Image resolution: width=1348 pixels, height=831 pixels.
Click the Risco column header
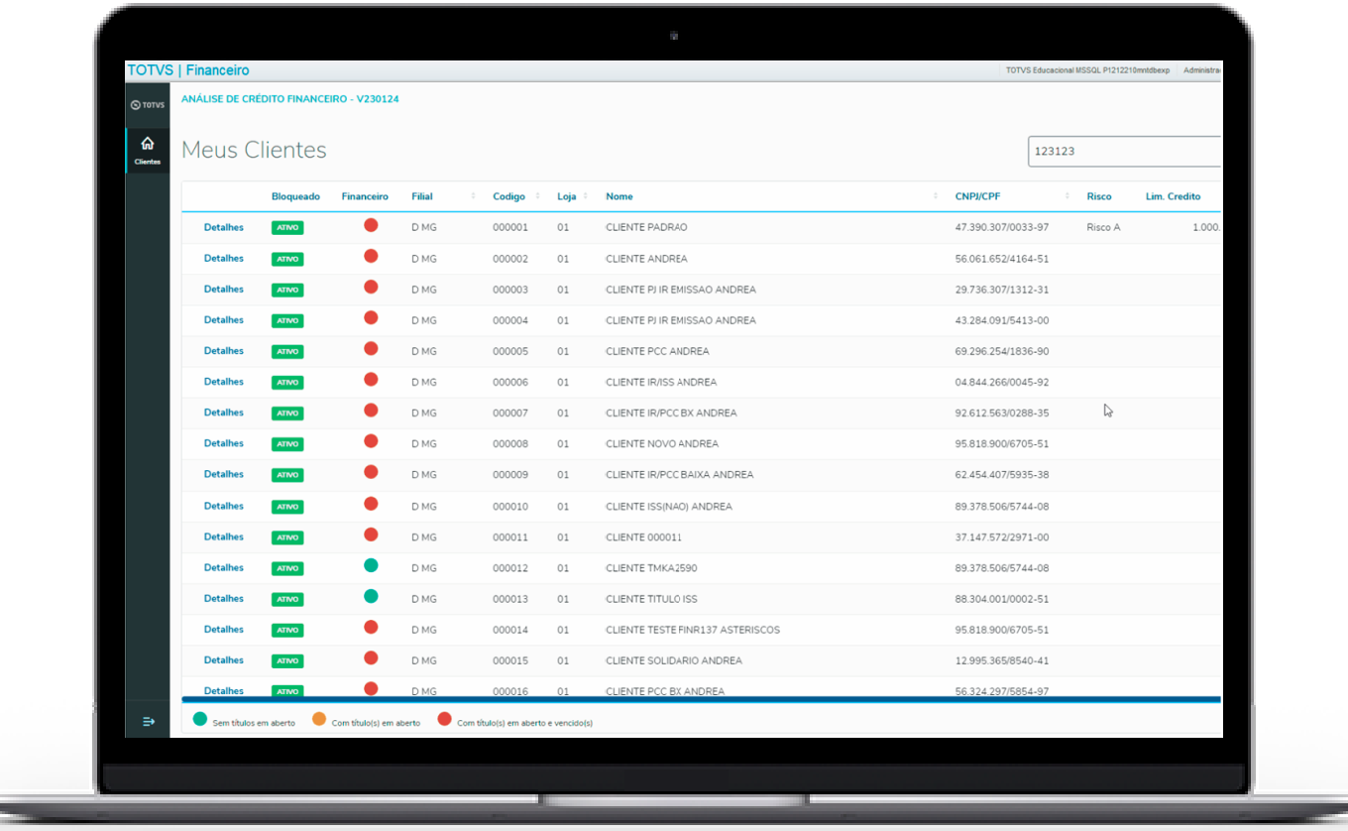coord(1098,196)
